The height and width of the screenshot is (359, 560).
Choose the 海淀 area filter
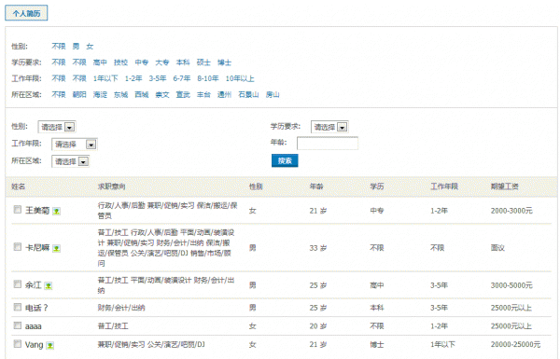pos(100,95)
